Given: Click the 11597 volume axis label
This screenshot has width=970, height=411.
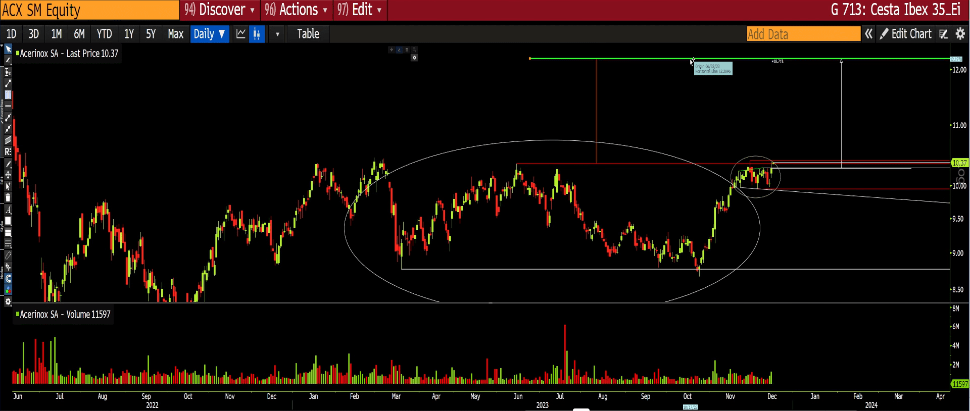Looking at the screenshot, I should [x=960, y=384].
